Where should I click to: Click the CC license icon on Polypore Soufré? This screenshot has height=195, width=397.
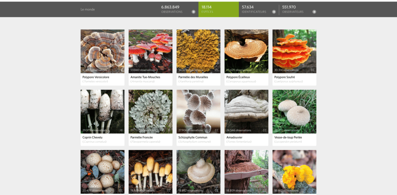(313, 70)
